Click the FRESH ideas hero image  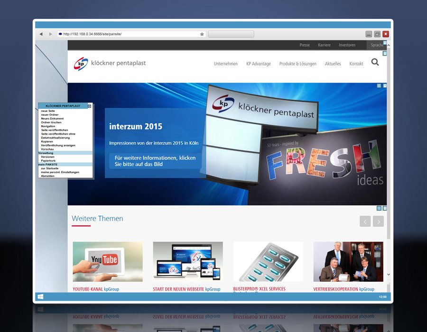point(325,163)
